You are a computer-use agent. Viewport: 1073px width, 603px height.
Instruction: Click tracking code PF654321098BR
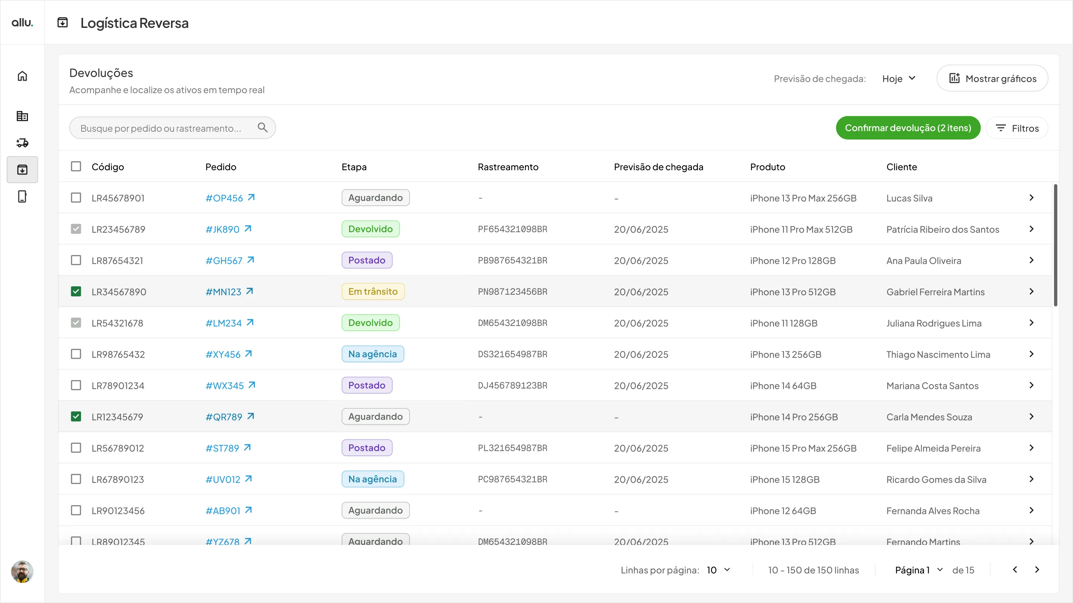[512, 229]
